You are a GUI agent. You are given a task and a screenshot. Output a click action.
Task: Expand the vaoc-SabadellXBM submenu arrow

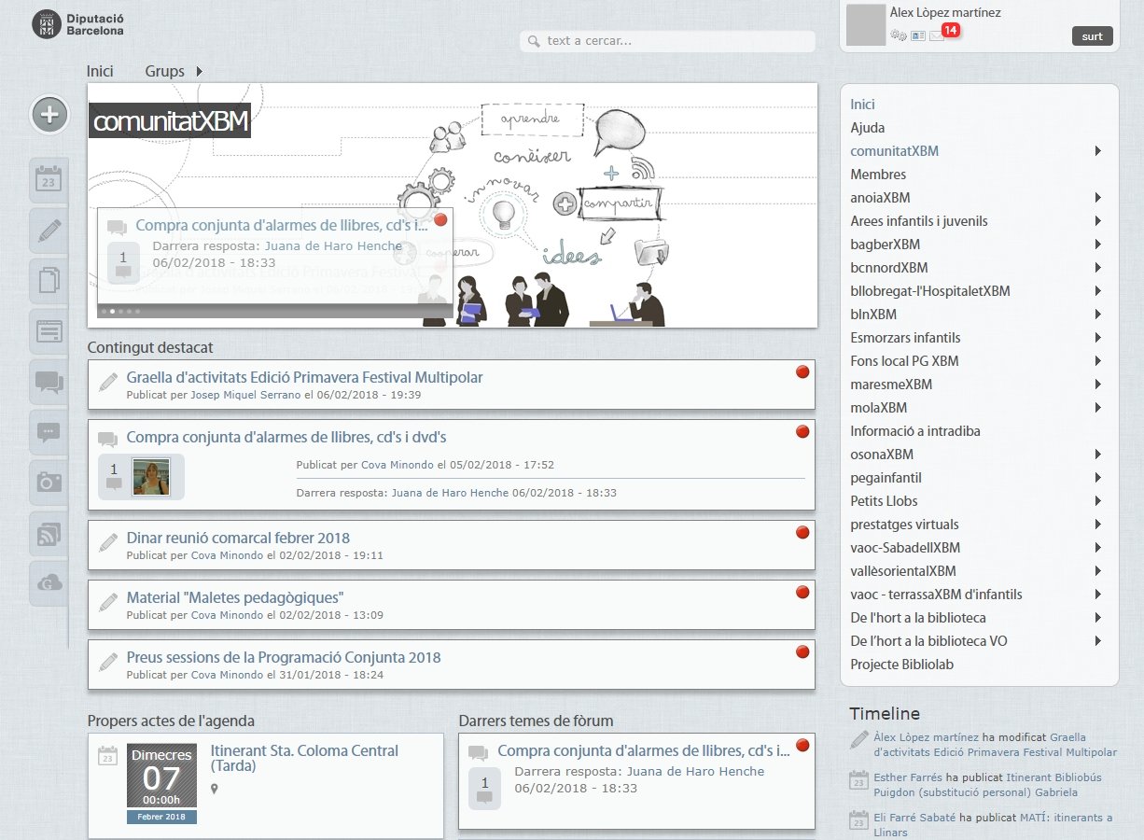(x=1099, y=548)
